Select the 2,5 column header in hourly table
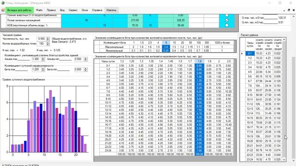The width and height of the screenshot is (296, 166). pos(228,61)
